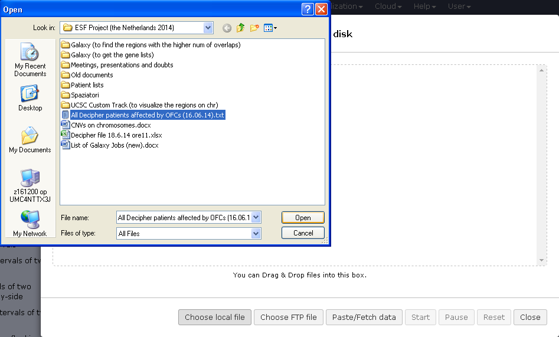Select CNVs on chromosomes.docx file
The height and width of the screenshot is (337, 559).
(x=110, y=125)
